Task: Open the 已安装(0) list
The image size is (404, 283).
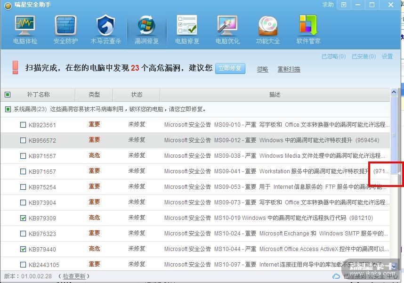Action: coord(364,57)
